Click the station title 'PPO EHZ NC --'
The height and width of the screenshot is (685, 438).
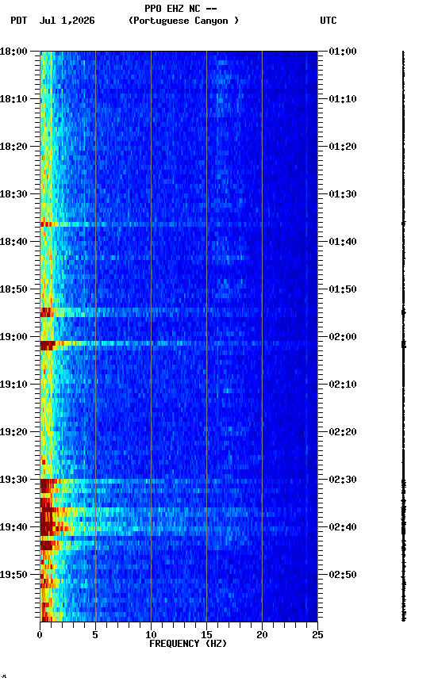[x=181, y=9]
